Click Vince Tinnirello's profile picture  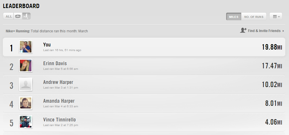point(26,122)
